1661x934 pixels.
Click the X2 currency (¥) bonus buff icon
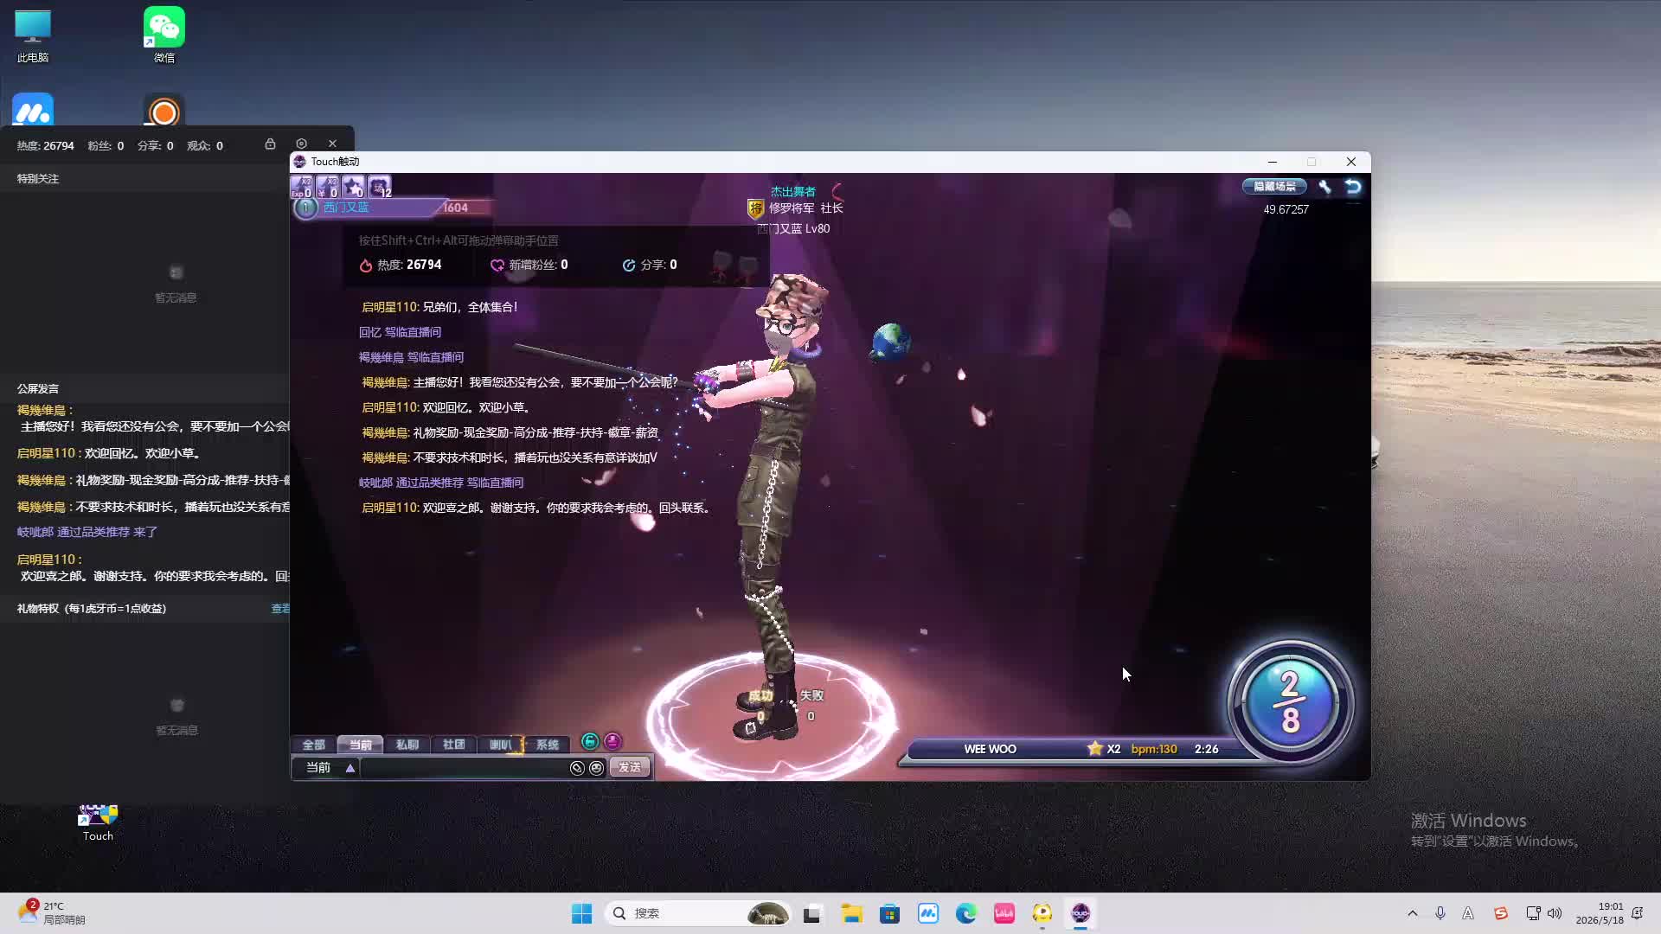tap(327, 186)
